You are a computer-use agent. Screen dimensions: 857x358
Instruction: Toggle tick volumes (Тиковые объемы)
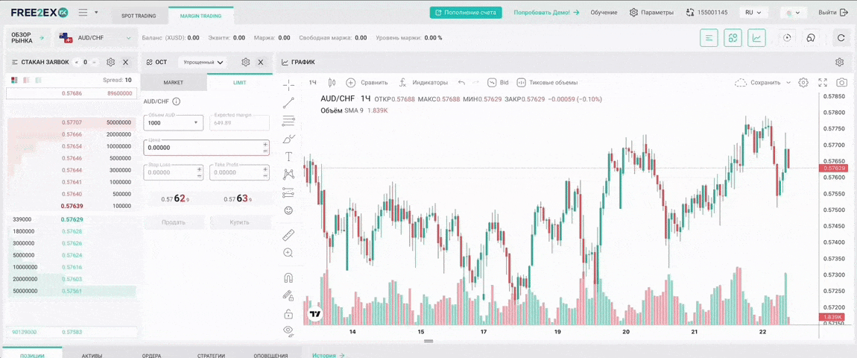(547, 83)
